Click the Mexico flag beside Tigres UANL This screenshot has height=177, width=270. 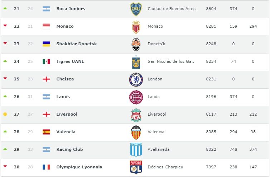[x=46, y=61]
